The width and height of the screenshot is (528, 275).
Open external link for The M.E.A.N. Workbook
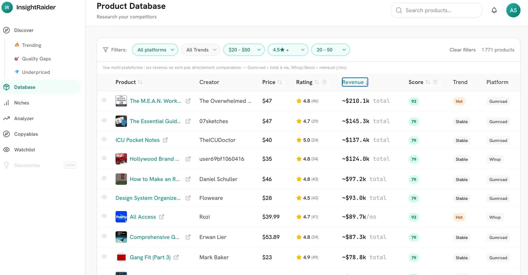tap(188, 101)
